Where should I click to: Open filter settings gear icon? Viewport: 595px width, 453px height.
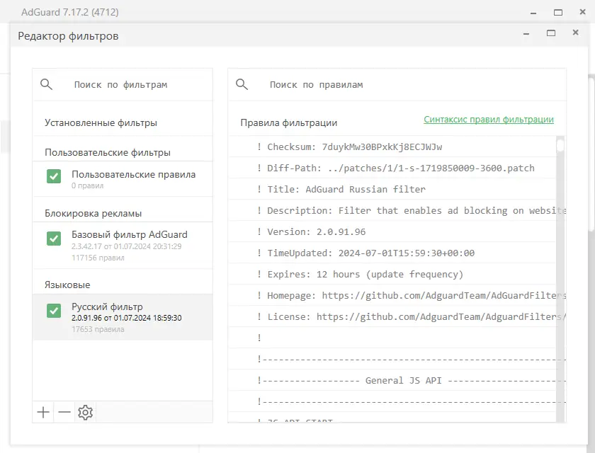86,413
